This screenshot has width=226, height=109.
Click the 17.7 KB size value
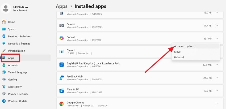208,26
